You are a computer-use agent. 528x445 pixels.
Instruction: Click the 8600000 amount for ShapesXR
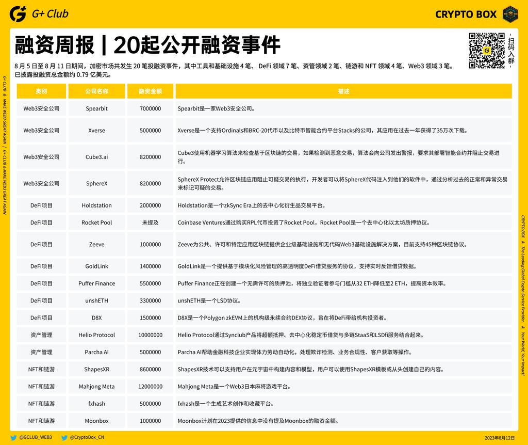pos(150,370)
